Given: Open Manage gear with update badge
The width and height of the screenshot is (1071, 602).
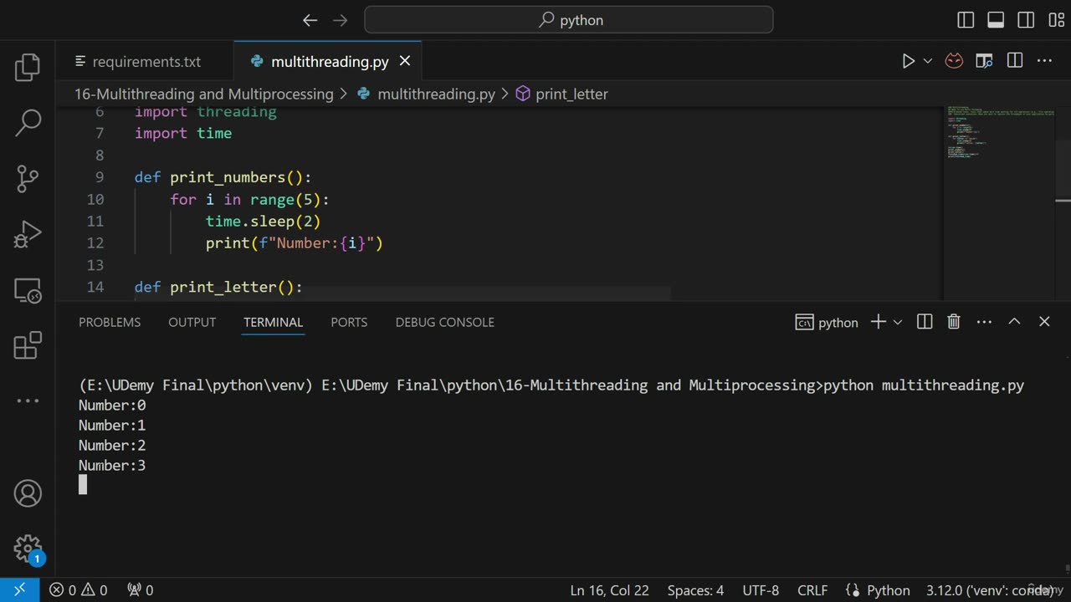Looking at the screenshot, I should click(x=28, y=549).
